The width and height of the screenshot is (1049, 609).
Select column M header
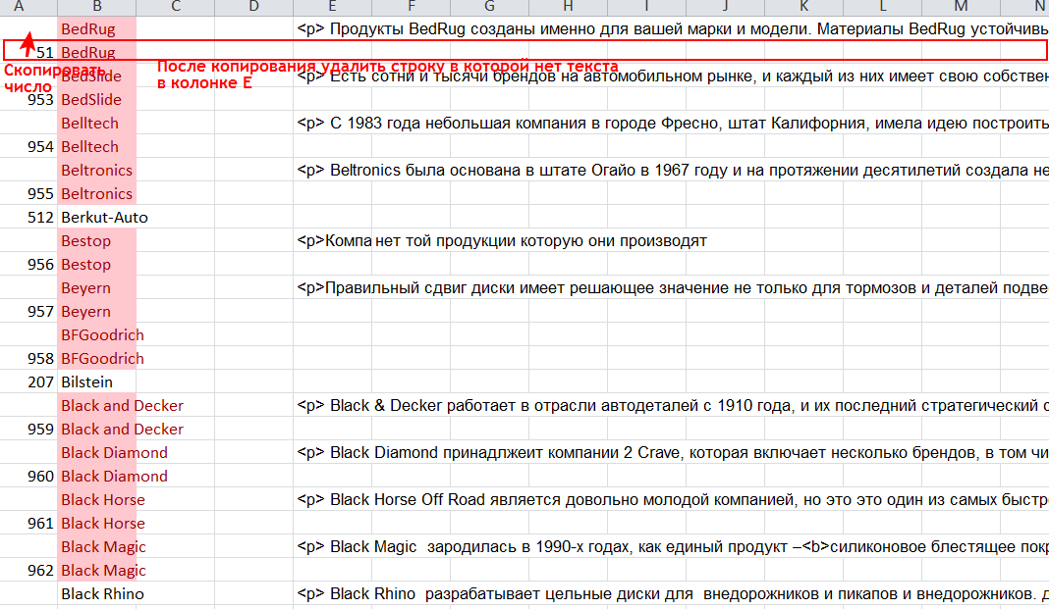point(961,7)
